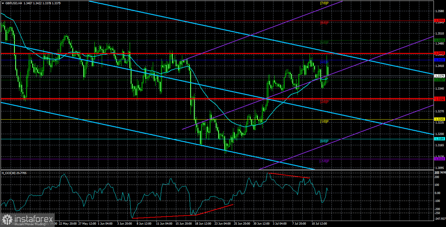446x227 pixels.
Task: Select the [0/8]P Murray level label
Action: tap(324, 141)
